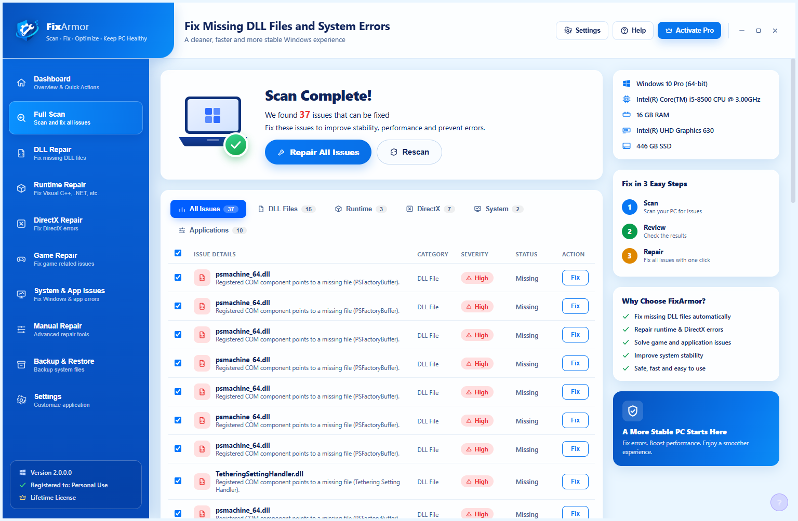Click Fix for TetheringSettingHandler.dll
Image resolution: width=798 pixels, height=521 pixels.
(x=575, y=482)
